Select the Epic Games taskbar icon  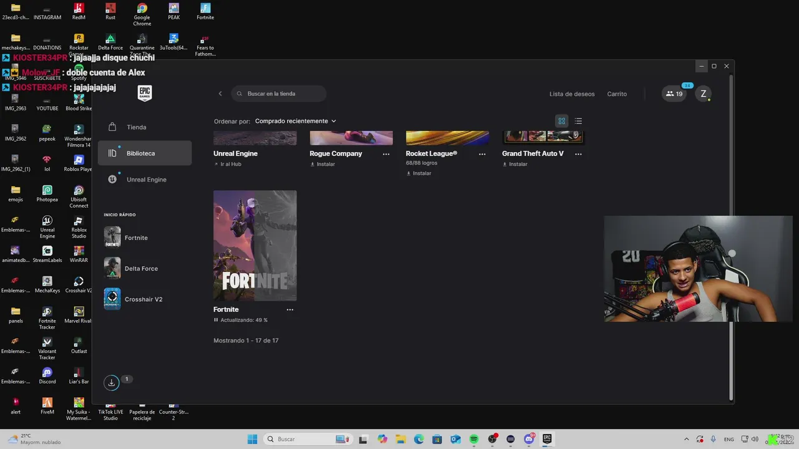[547, 439]
